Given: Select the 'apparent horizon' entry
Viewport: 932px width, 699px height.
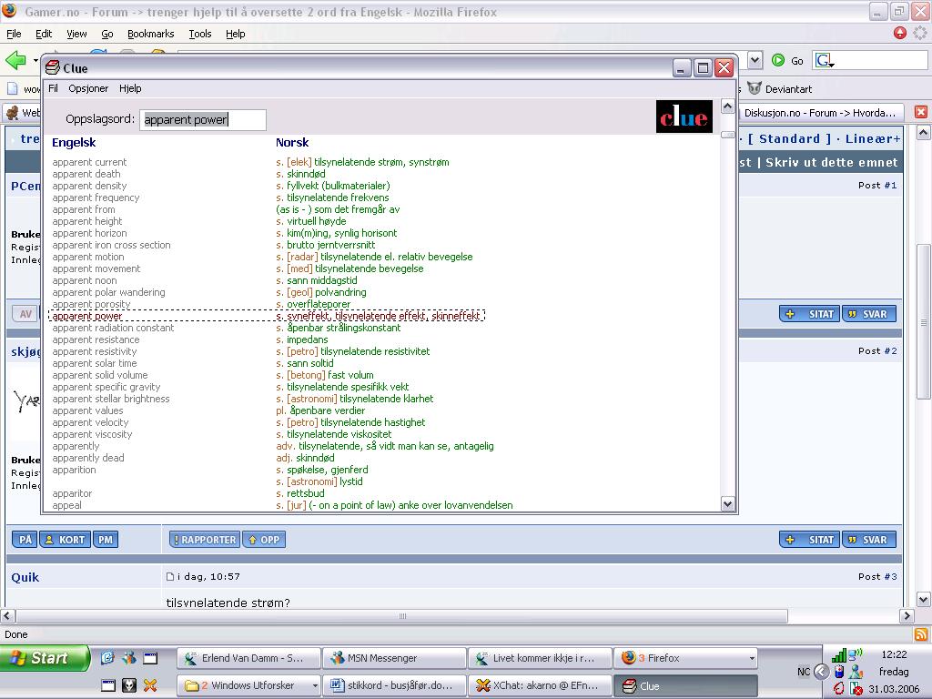Looking at the screenshot, I should tap(89, 234).
